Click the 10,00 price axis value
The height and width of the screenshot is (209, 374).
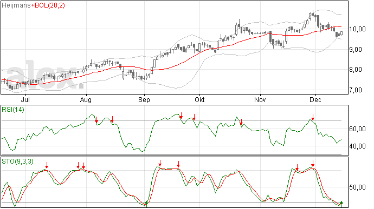point(357,29)
